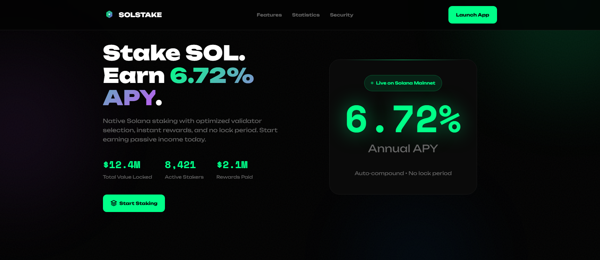Click the green status dot in Mainnet badge

click(372, 83)
